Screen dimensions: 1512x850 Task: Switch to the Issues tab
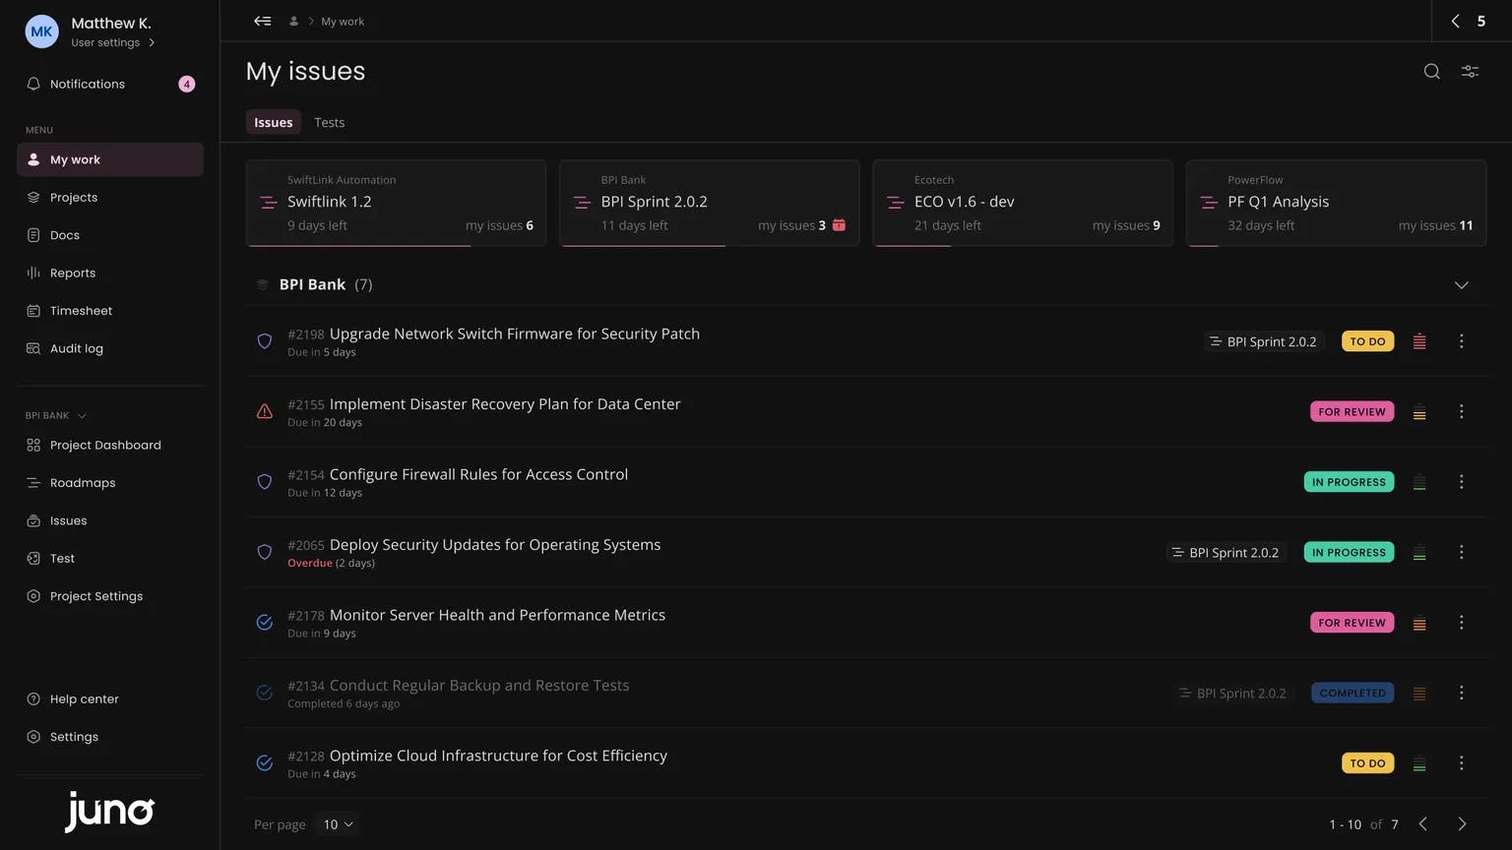click(x=273, y=122)
